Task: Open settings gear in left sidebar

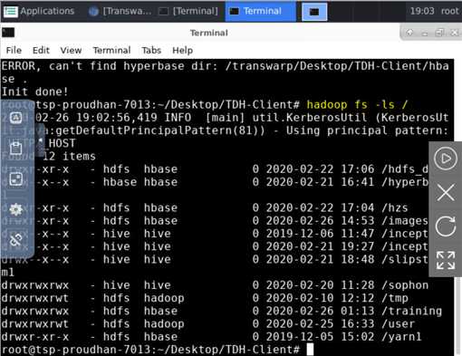Action: click(x=16, y=209)
